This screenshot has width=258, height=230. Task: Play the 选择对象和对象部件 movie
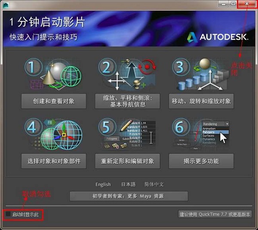pyautogui.click(x=54, y=161)
